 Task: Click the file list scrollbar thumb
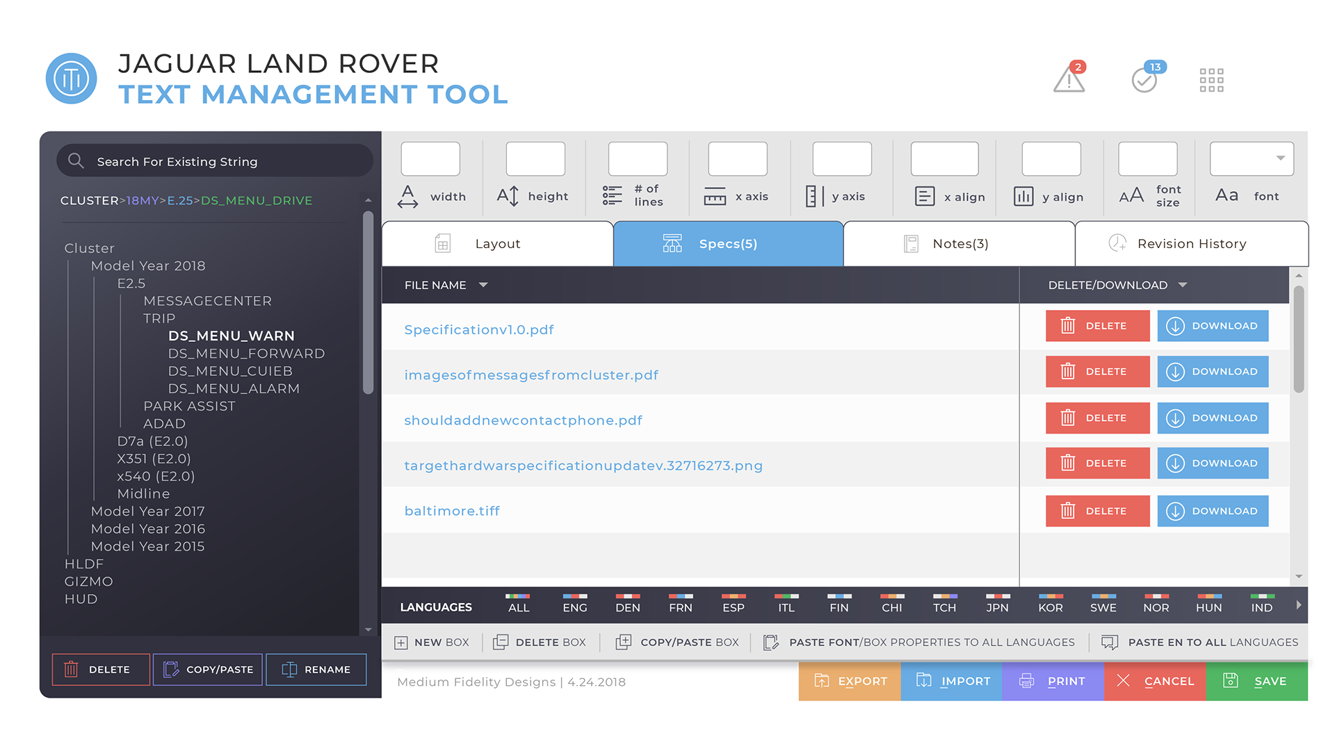(x=1298, y=339)
